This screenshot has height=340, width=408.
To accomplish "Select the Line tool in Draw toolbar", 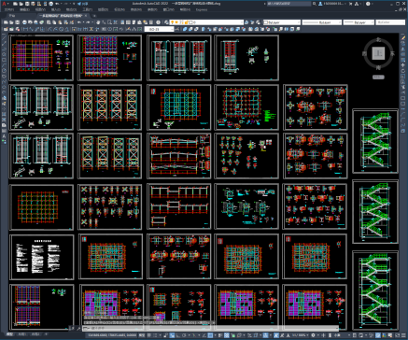I will pos(4,37).
